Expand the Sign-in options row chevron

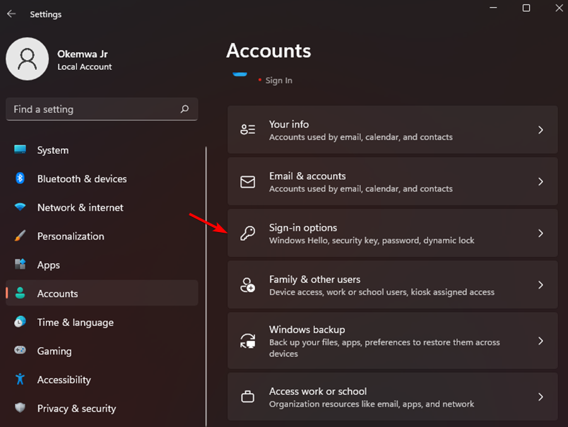(541, 233)
